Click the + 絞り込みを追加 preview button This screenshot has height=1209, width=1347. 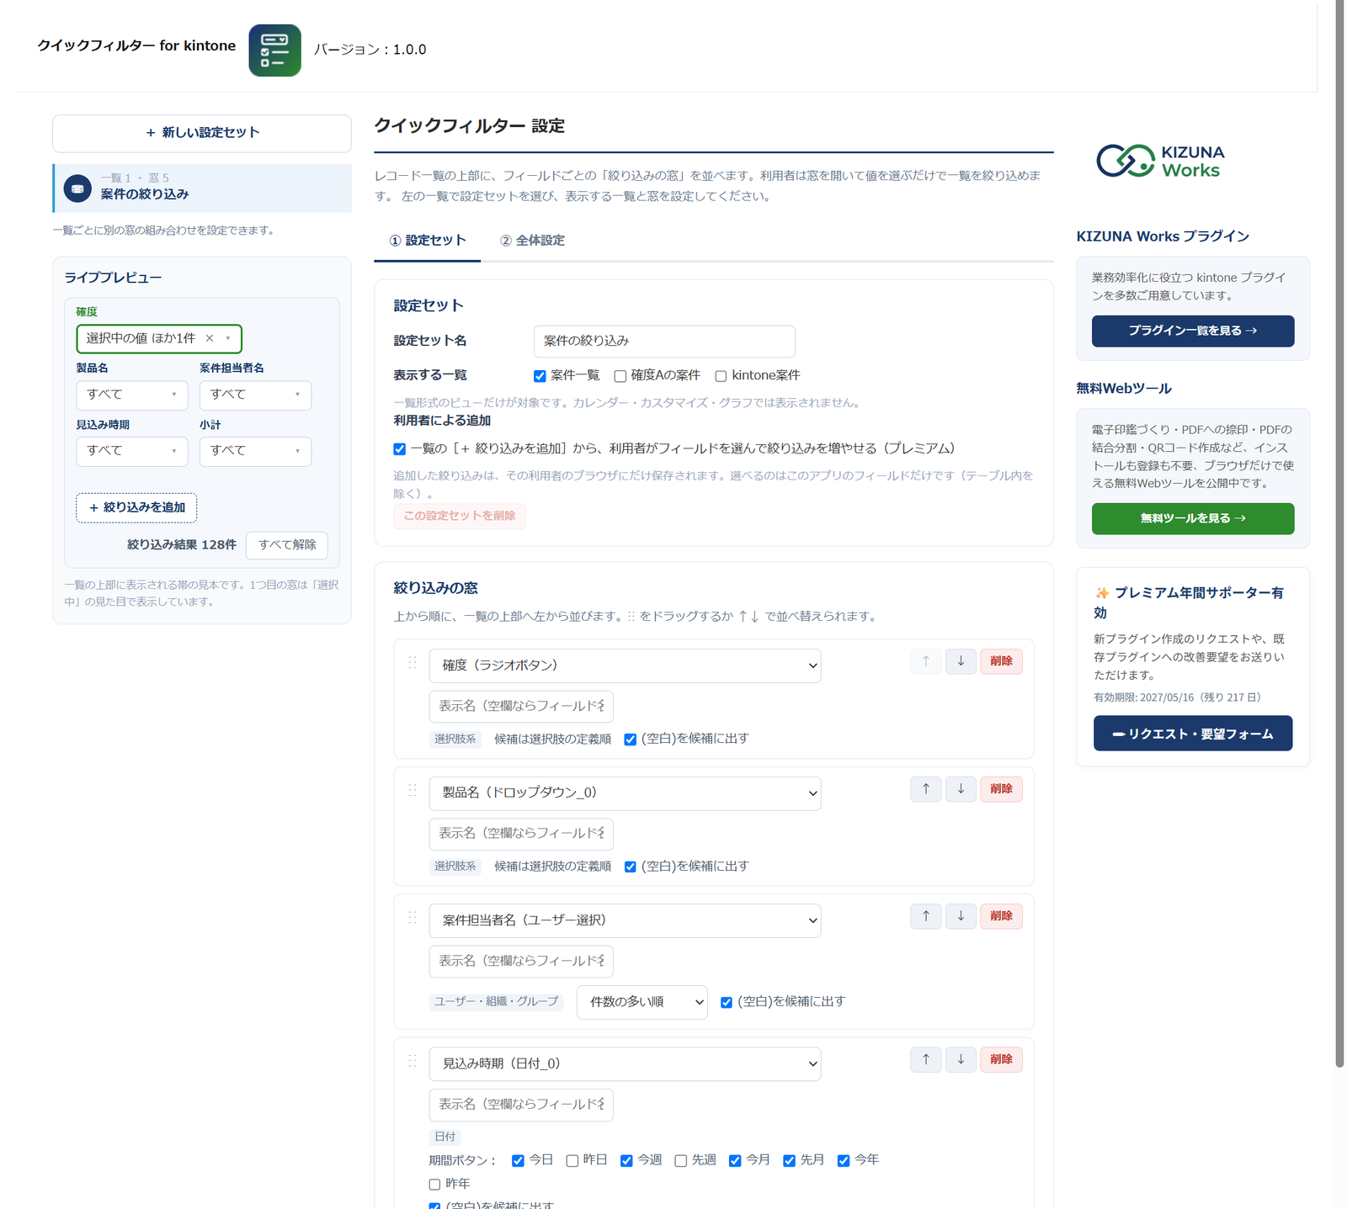(136, 508)
